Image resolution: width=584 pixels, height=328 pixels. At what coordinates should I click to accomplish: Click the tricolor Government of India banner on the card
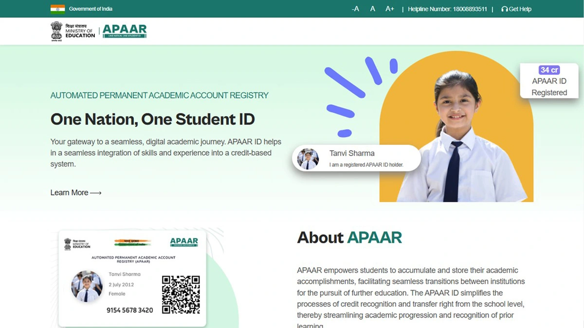(132, 242)
